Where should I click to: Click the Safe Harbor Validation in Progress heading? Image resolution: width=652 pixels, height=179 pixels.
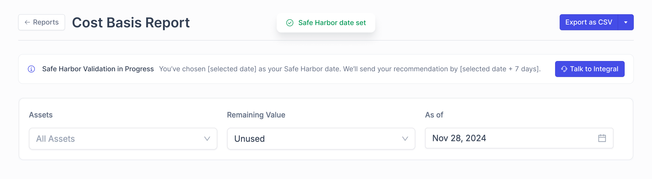pos(98,69)
